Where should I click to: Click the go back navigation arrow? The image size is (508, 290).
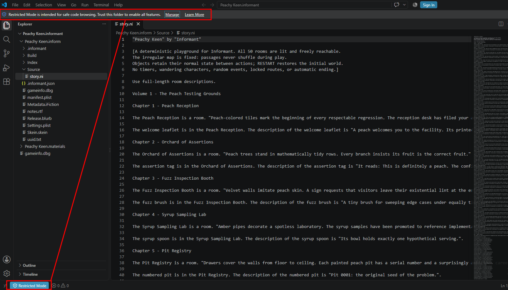coord(204,5)
